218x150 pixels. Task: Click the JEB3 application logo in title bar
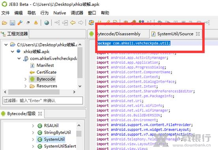[x=4, y=4]
